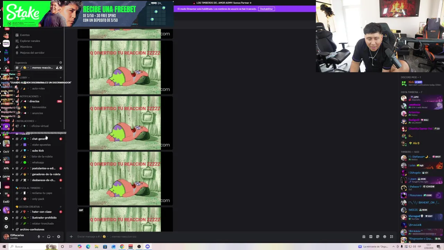Collapse the INSTALACIONES category
Screen dimensions: 444x250
pyautogui.click(x=26, y=121)
